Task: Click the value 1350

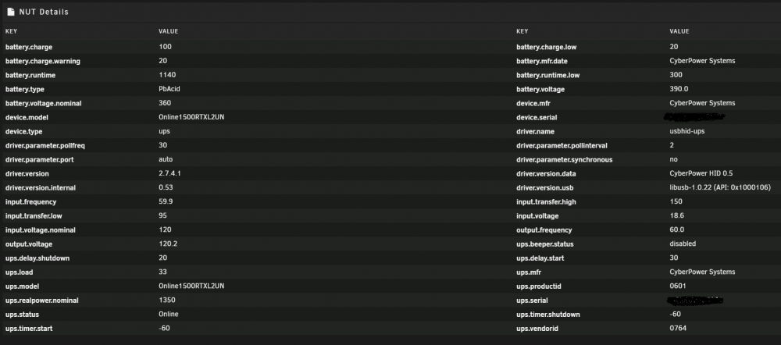Action: (x=167, y=301)
